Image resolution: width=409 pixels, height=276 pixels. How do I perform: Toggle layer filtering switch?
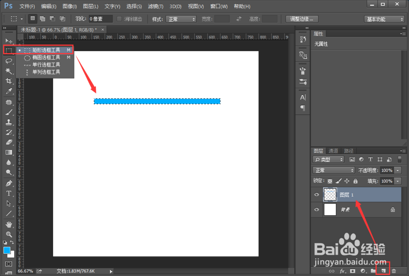(x=399, y=159)
